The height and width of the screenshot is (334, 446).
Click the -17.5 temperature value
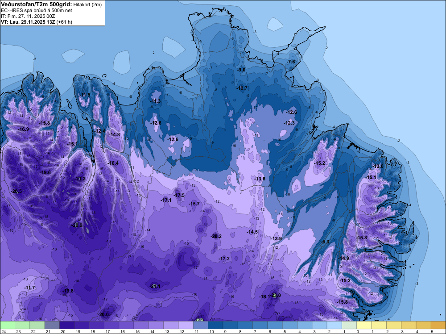[x=179, y=195]
